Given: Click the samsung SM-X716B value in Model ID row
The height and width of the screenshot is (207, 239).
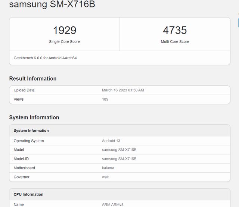Looking at the screenshot, I should (x=119, y=159).
